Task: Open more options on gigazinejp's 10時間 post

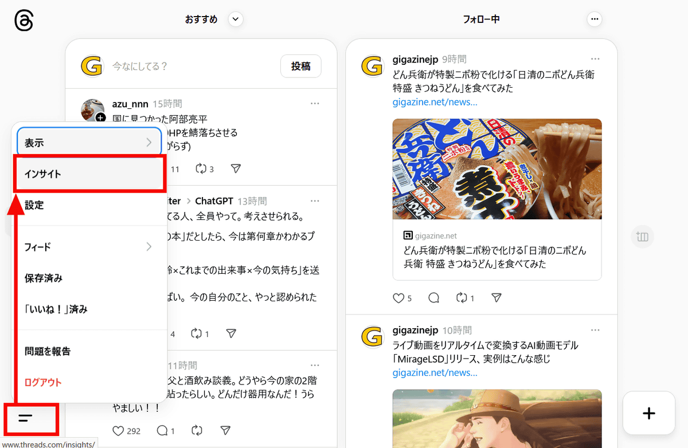Action: tap(595, 331)
